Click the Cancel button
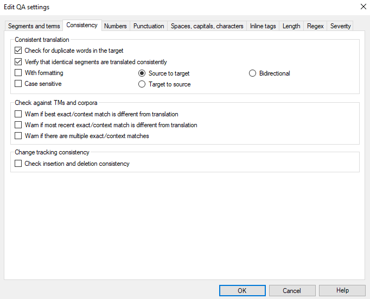The image size is (370, 299). click(x=292, y=290)
